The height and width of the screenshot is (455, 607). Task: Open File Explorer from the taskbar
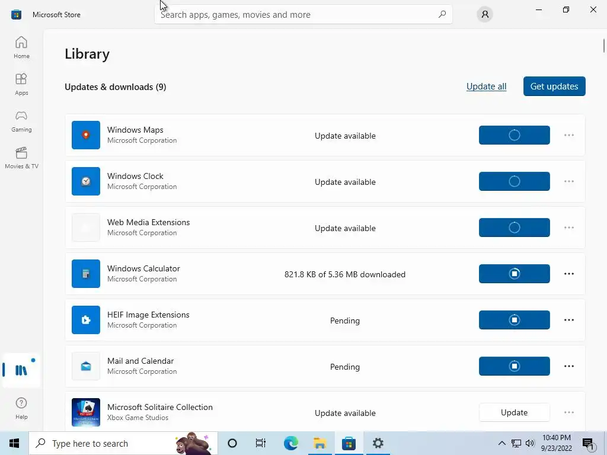[x=320, y=443]
